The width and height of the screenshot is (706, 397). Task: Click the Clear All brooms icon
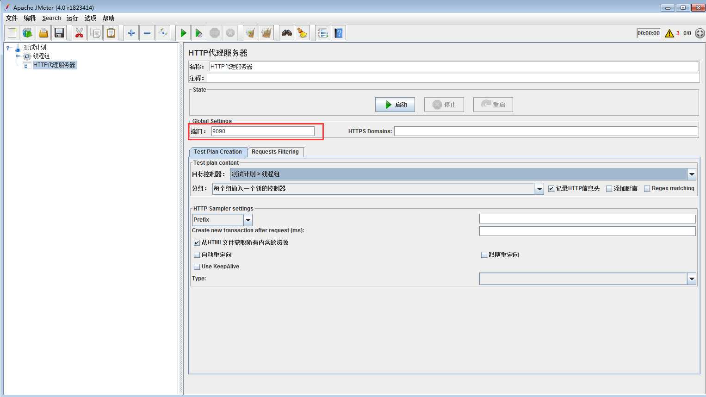266,33
